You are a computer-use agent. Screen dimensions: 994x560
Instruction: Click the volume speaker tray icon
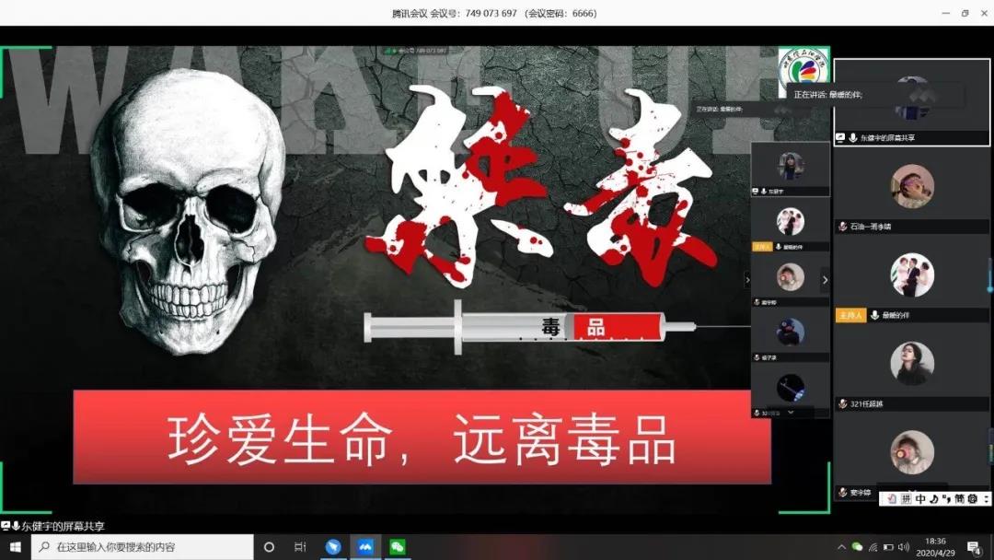[x=903, y=547]
